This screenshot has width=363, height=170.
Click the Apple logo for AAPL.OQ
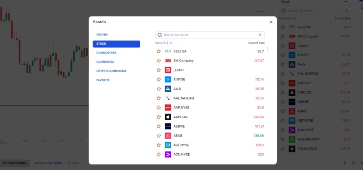pyautogui.click(x=168, y=117)
